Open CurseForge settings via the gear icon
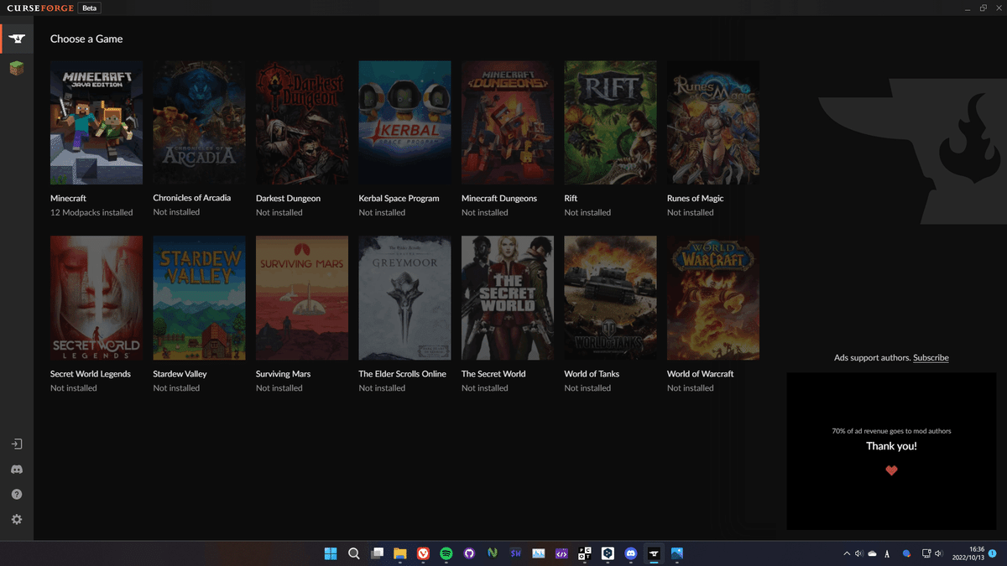This screenshot has width=1007, height=566. click(x=16, y=518)
